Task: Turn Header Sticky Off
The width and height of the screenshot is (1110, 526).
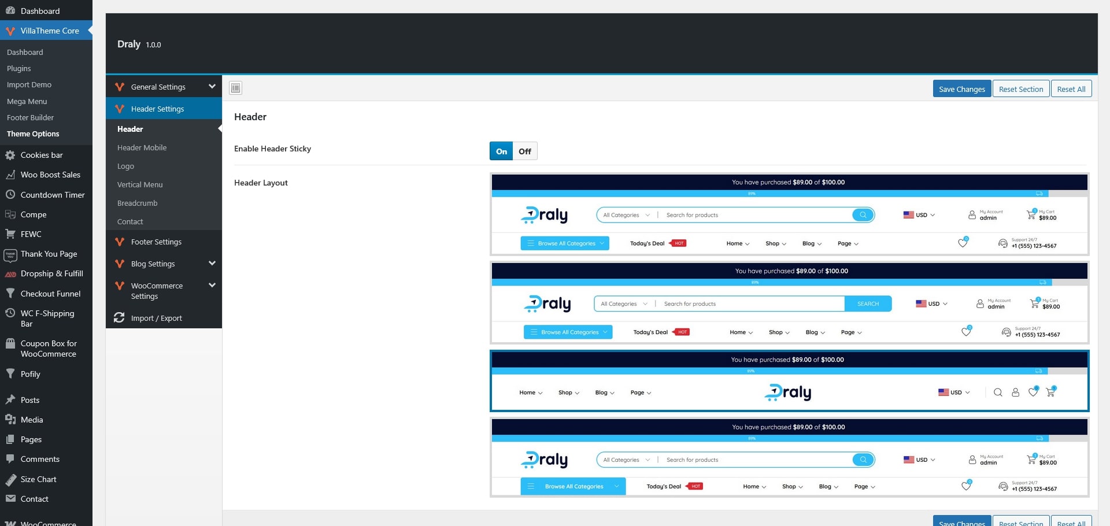Action: coord(524,151)
